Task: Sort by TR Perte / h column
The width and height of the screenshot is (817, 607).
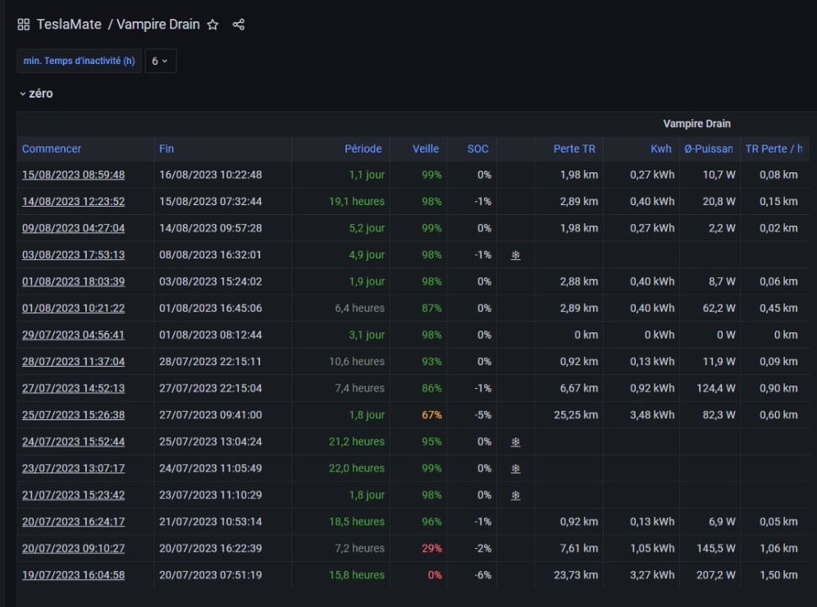Action: (x=774, y=148)
